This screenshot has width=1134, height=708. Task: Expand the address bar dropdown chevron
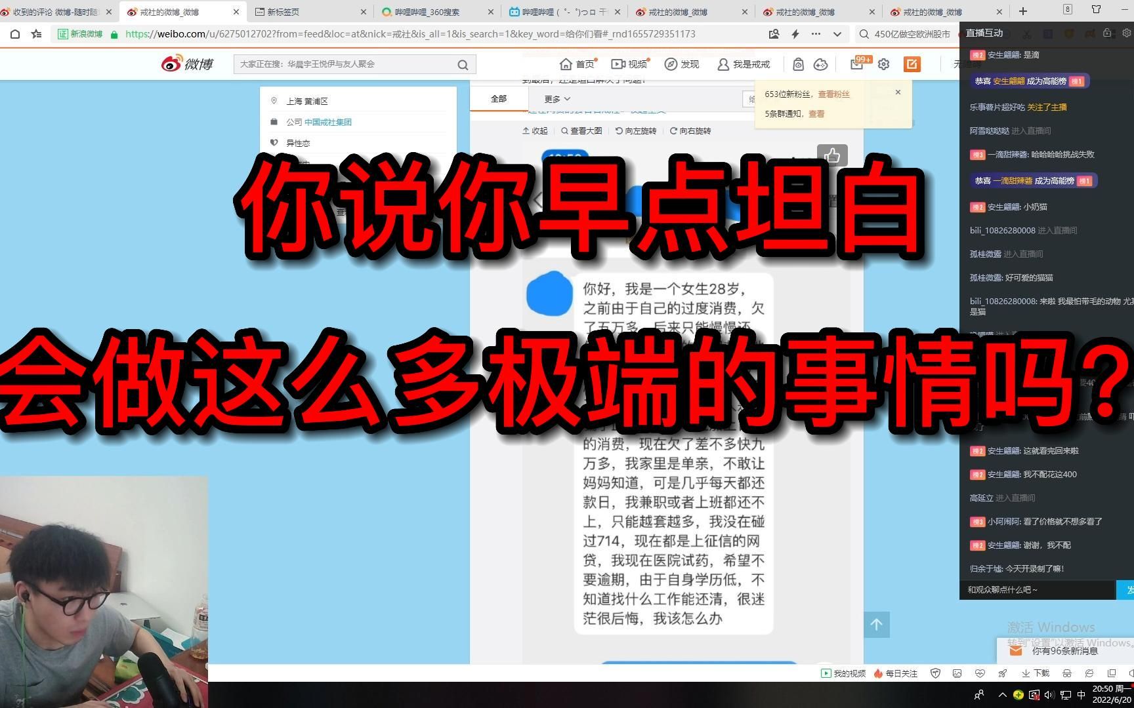pyautogui.click(x=837, y=34)
